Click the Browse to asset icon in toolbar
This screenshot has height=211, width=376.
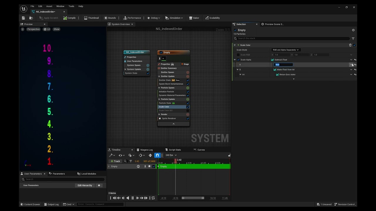[31, 18]
